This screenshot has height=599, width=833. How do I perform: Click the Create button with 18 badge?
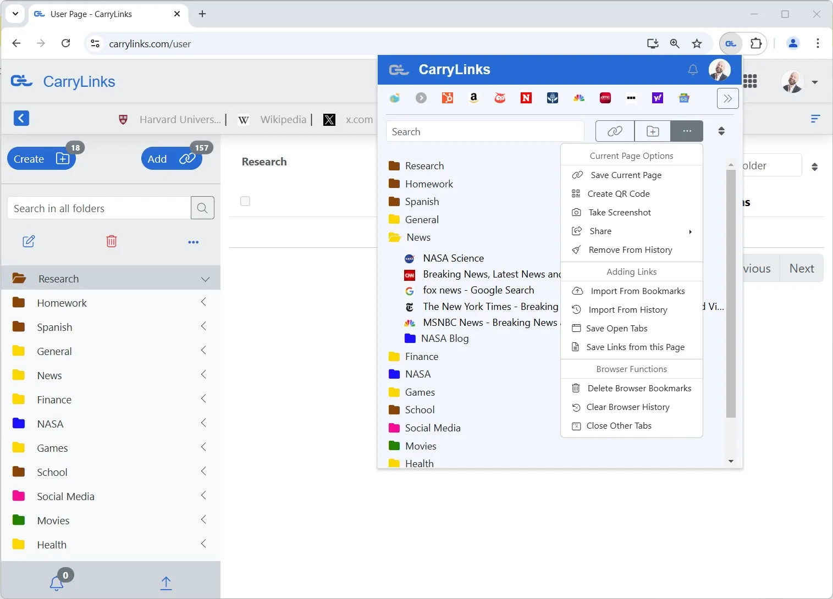(x=41, y=159)
